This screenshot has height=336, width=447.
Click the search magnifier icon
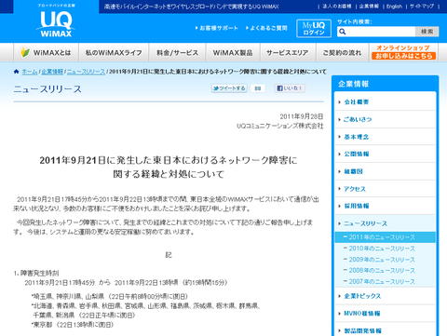tap(343, 32)
